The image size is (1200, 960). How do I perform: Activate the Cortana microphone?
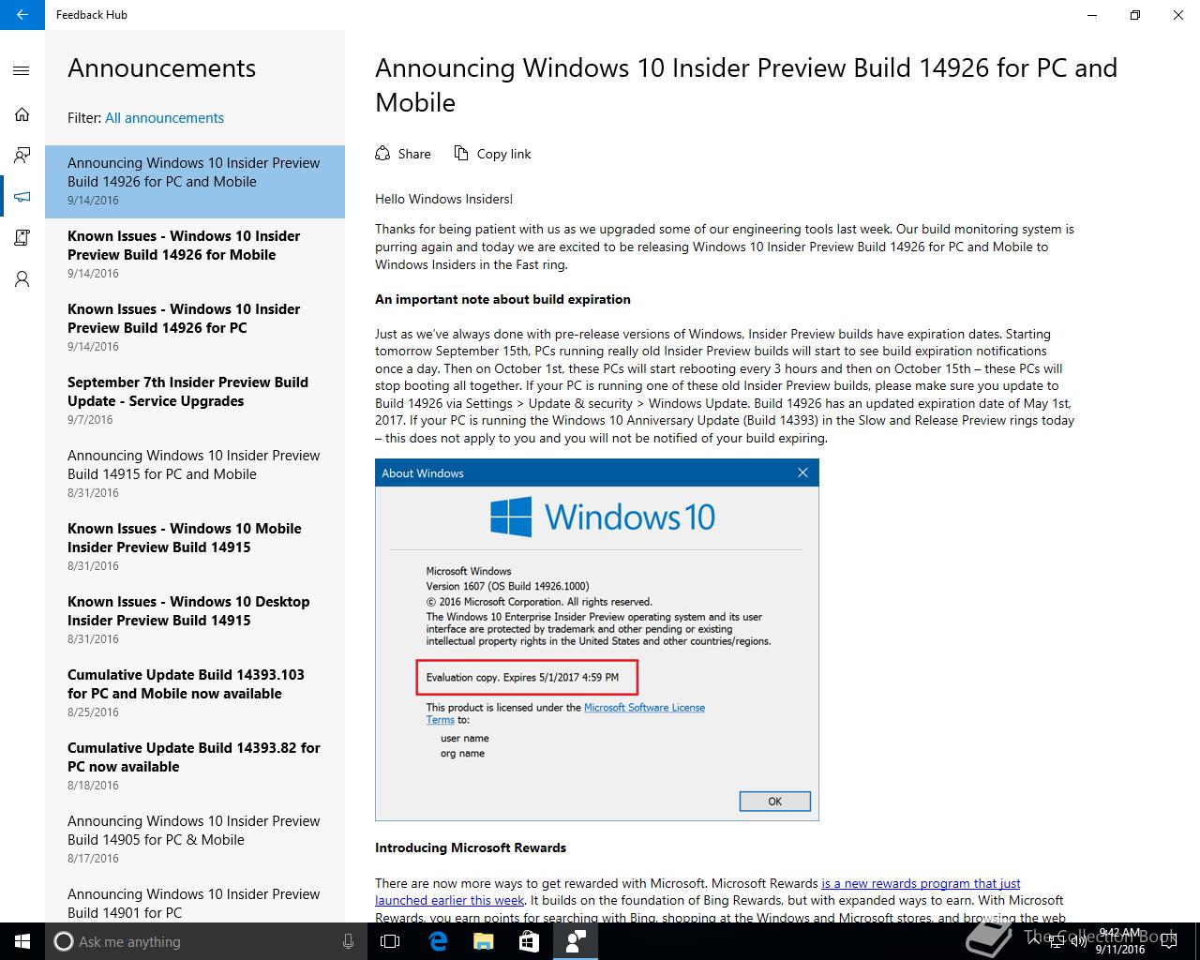[349, 941]
